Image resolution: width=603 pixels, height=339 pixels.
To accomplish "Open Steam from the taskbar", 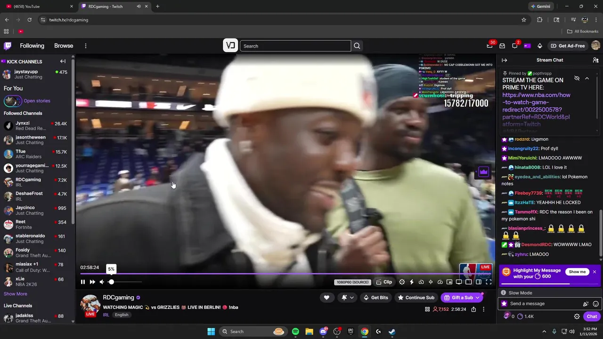I will click(x=392, y=331).
